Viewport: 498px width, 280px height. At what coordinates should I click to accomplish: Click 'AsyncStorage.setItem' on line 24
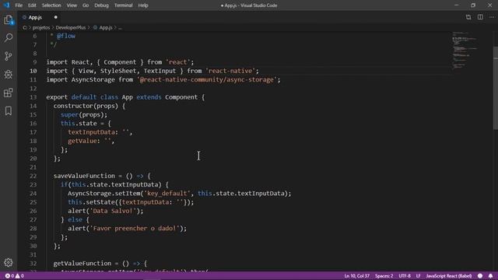[103, 194]
